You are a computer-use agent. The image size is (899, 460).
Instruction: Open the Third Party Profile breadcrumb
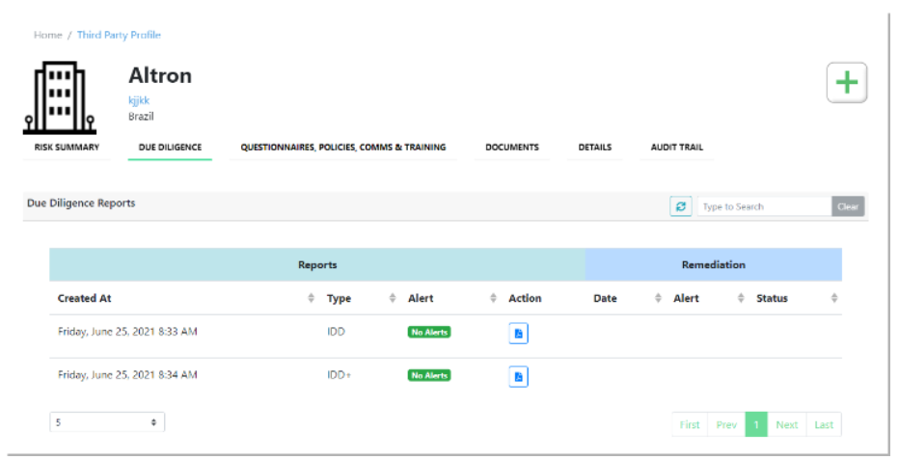119,35
